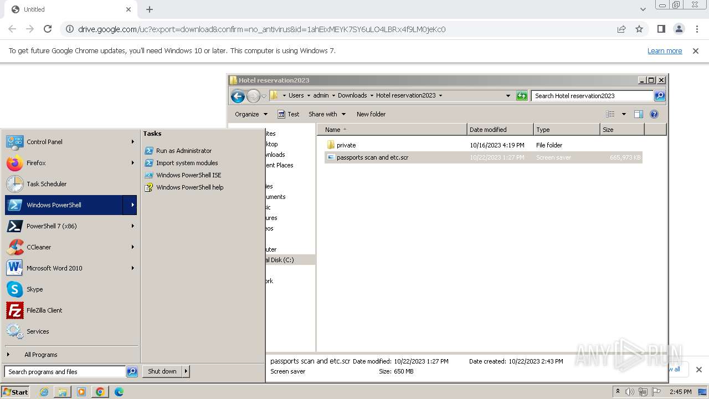Select Downloads in Explorer breadcrumb
Viewport: 709px width, 399px height.
(352, 95)
